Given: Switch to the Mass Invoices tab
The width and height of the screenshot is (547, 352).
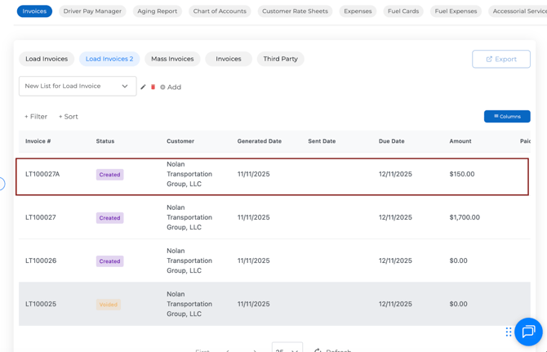Looking at the screenshot, I should point(172,59).
